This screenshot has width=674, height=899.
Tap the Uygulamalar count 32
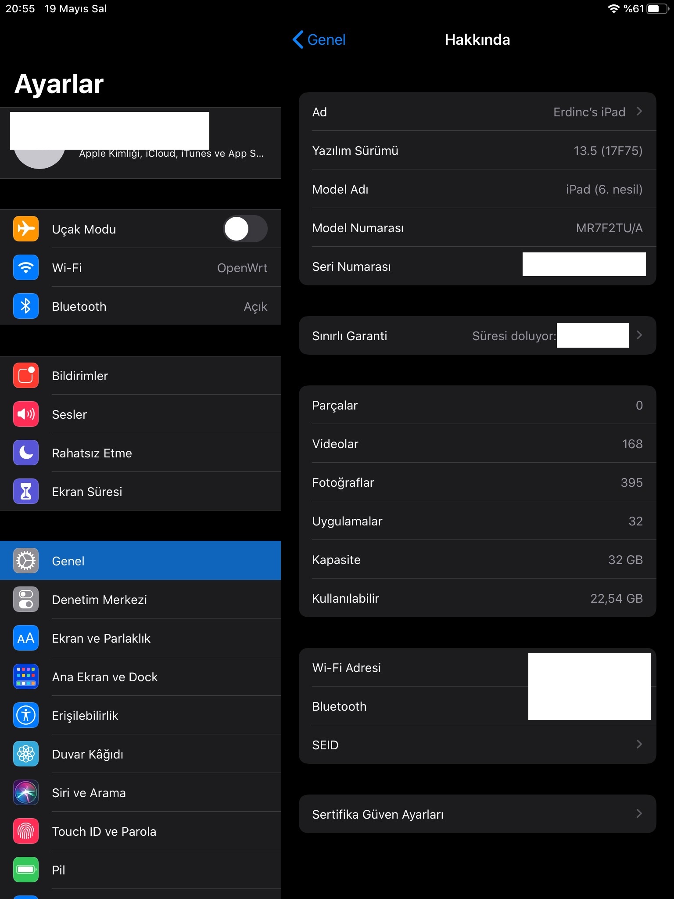coord(635,521)
